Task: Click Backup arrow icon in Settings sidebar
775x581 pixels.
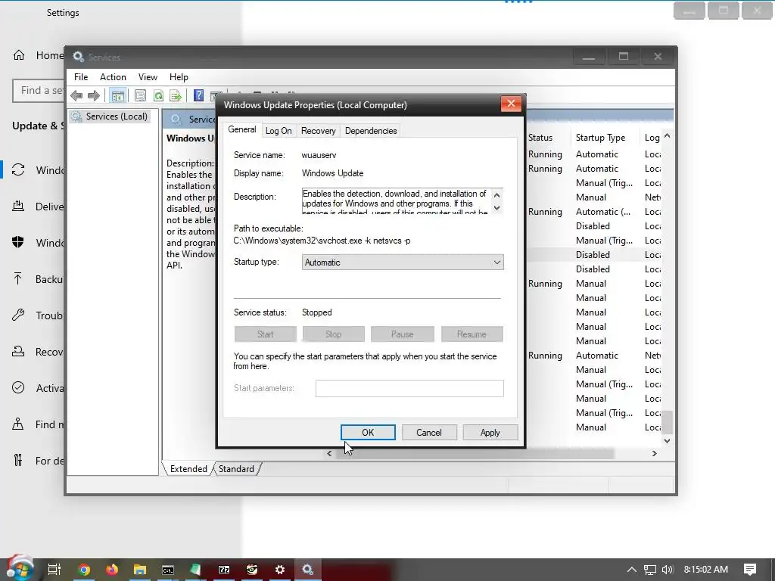Action: click(18, 278)
